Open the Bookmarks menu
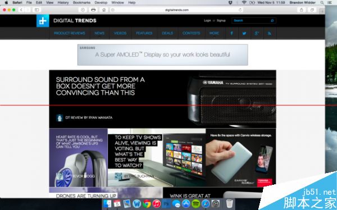The height and width of the screenshot is (210, 337). click(81, 3)
